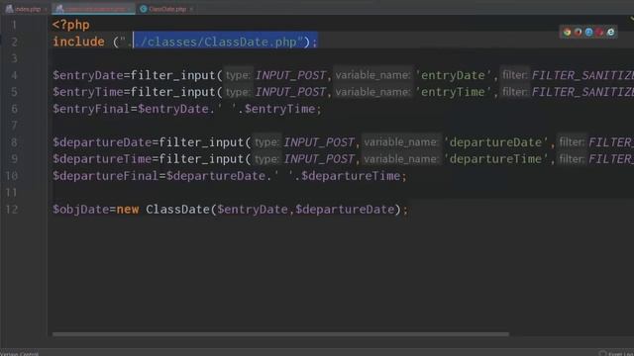
Task: Click the 'INPUT_POST' constant on line 9
Action: click(319, 159)
